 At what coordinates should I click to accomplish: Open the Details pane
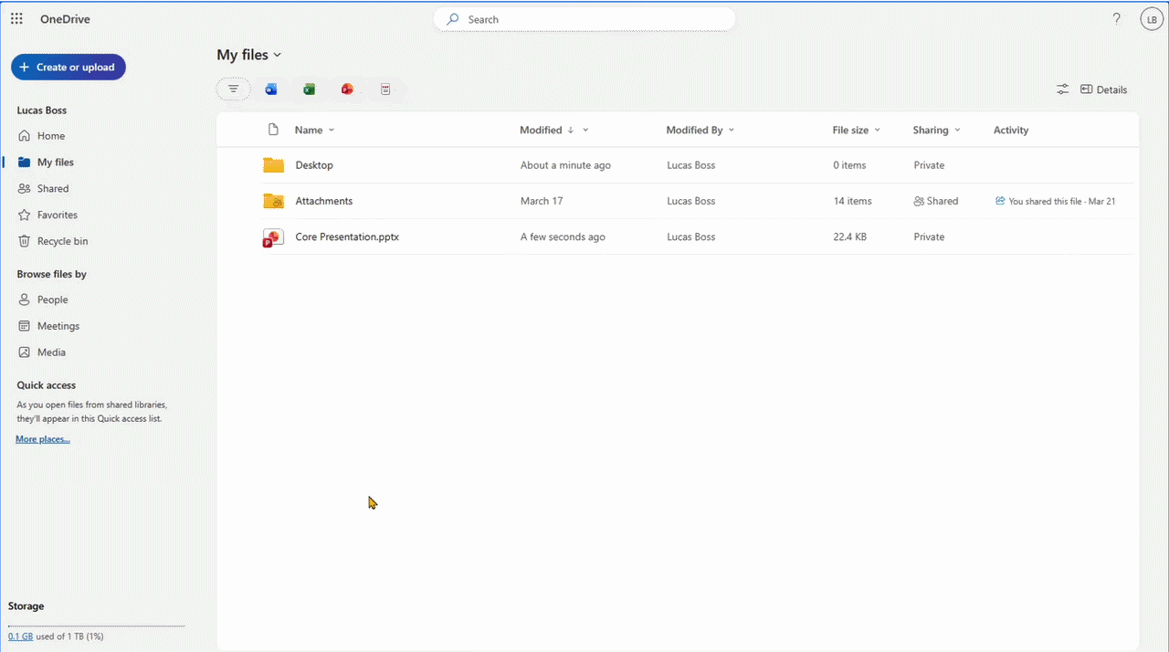[1103, 89]
